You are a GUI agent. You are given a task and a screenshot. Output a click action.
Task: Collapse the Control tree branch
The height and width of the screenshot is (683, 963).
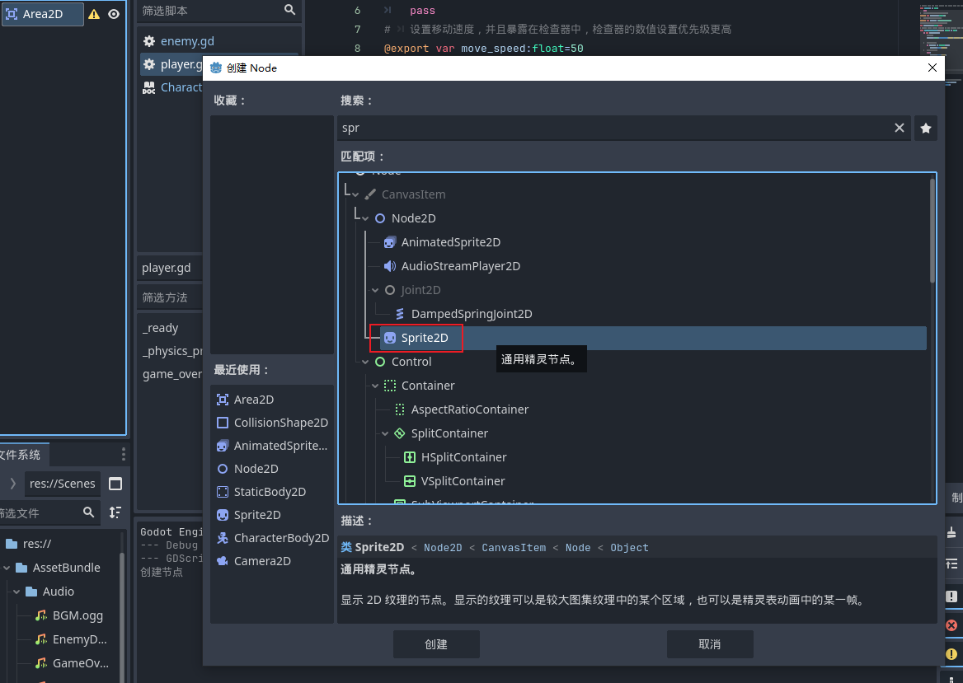365,362
